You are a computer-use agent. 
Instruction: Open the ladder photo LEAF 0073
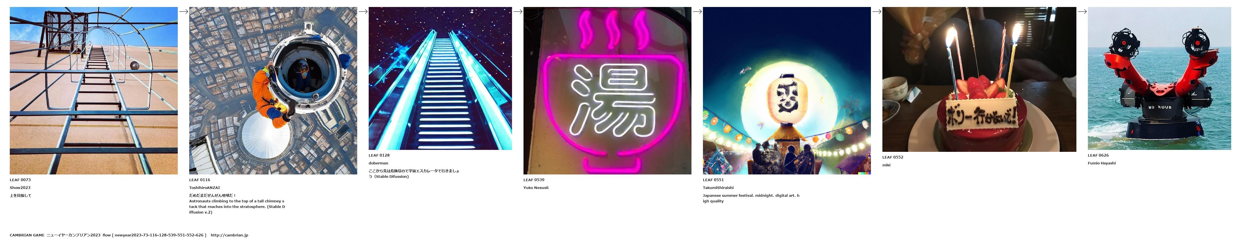94,90
